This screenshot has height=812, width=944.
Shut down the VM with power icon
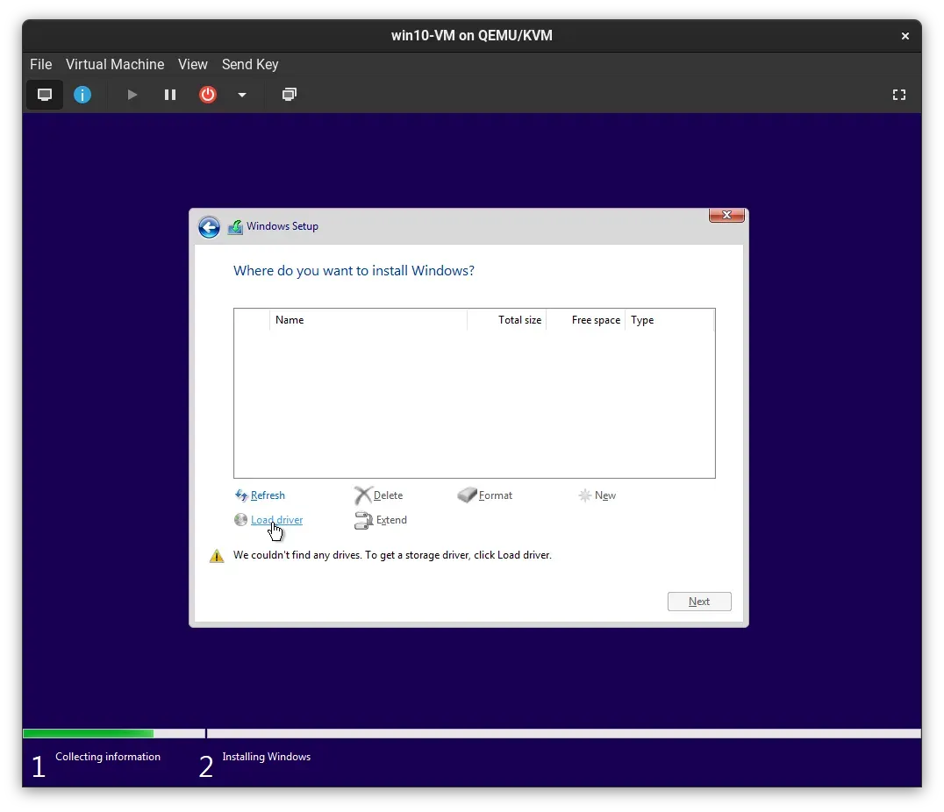[208, 95]
